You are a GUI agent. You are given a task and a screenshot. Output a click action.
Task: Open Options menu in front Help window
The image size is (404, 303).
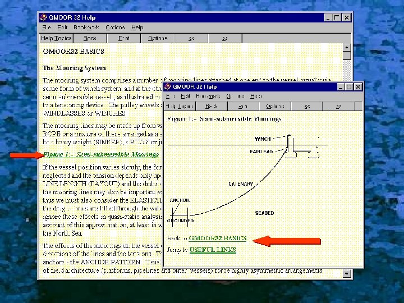pos(235,96)
